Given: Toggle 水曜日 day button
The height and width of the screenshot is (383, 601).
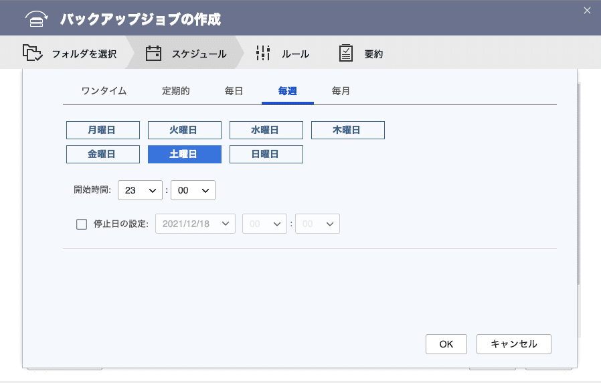Looking at the screenshot, I should (x=266, y=130).
